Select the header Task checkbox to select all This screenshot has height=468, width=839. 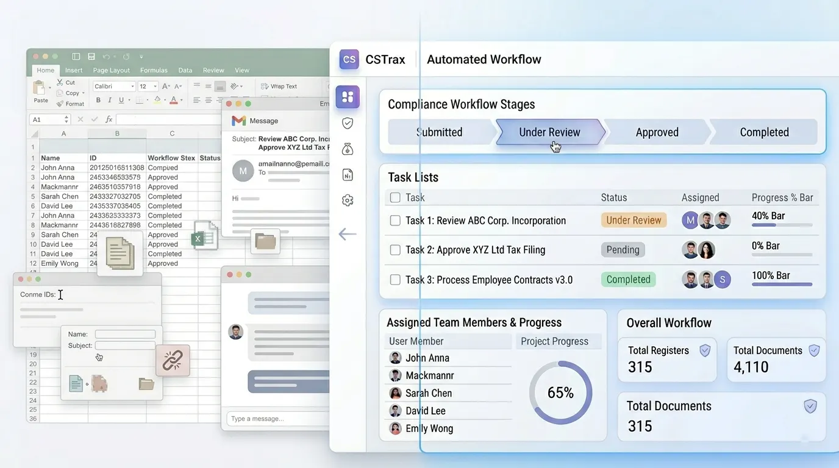(x=395, y=197)
